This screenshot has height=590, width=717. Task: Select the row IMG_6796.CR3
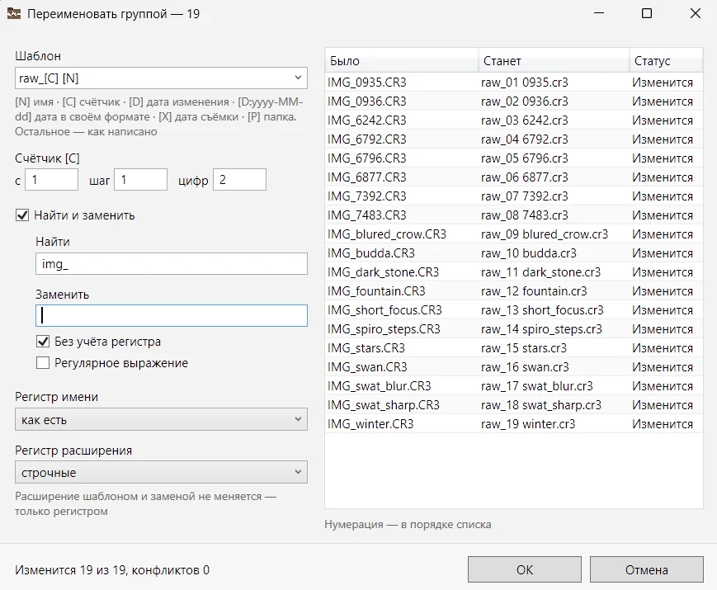[514, 158]
